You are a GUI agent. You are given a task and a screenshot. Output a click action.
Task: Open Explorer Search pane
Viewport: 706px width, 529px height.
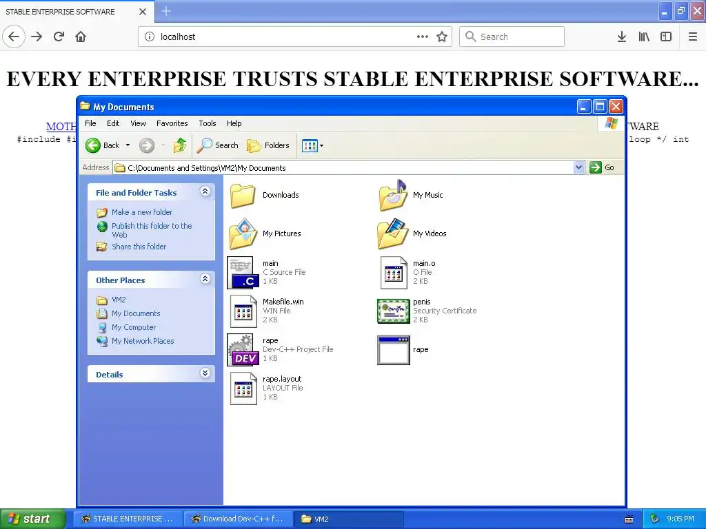(219, 145)
